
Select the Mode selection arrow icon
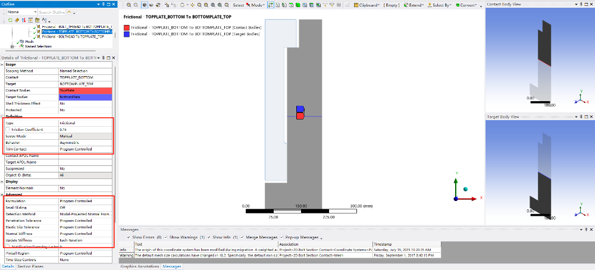[x=248, y=5]
